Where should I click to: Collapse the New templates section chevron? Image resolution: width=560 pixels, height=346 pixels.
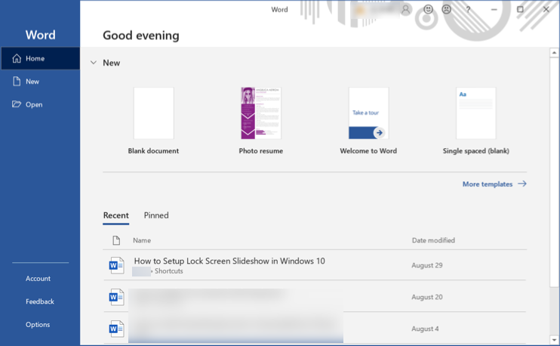(x=94, y=63)
